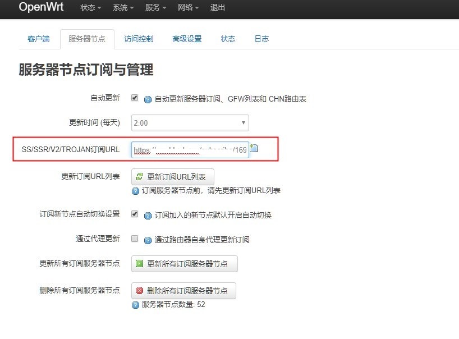Click the refresh icon on 更新订阅URL列表 button
The width and height of the screenshot is (459, 339).
pyautogui.click(x=139, y=177)
